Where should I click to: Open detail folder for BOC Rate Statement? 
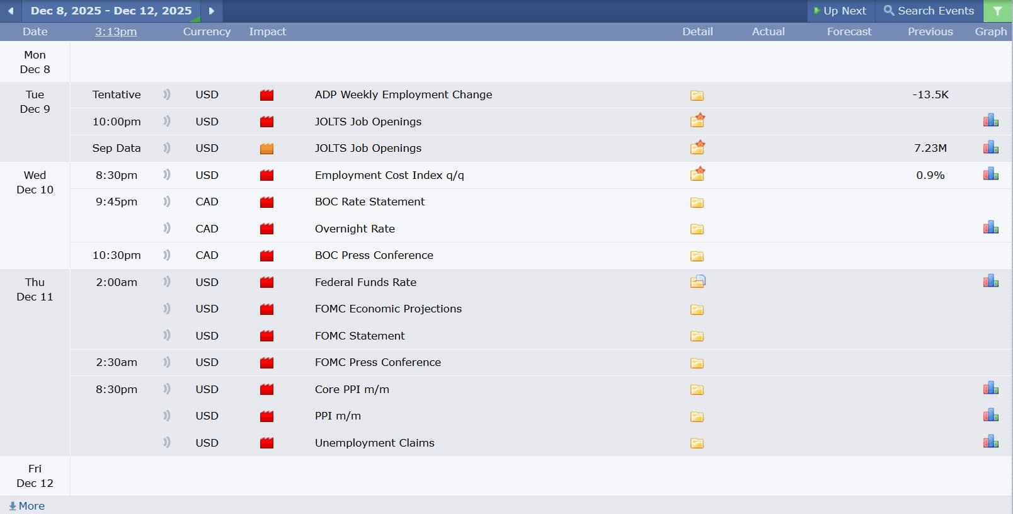(697, 202)
